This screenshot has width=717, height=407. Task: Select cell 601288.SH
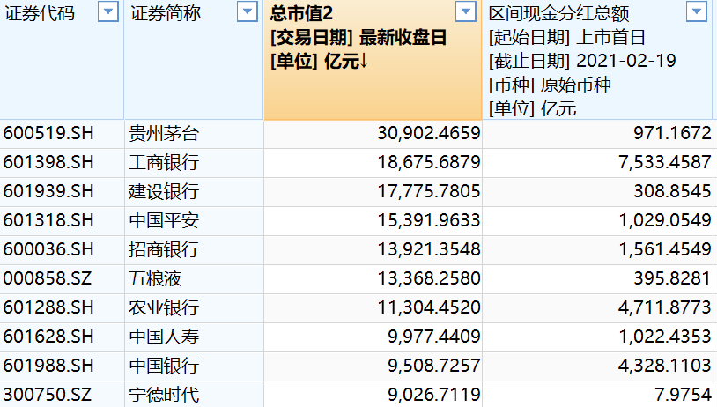(x=62, y=307)
